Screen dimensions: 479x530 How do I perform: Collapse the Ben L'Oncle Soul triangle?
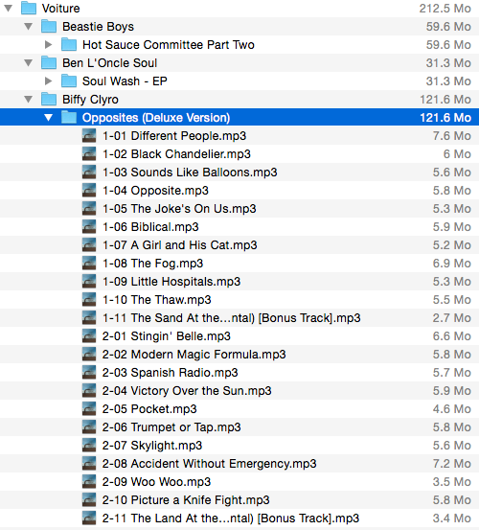click(29, 63)
